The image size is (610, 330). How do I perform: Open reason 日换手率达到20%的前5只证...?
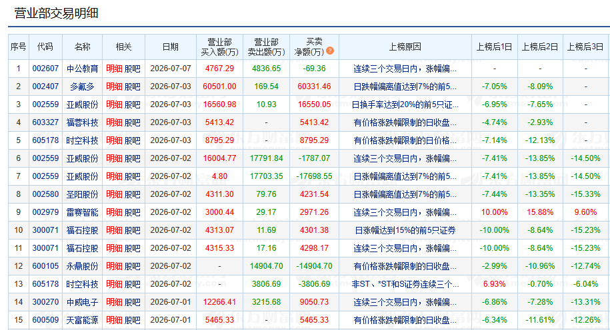(x=405, y=104)
